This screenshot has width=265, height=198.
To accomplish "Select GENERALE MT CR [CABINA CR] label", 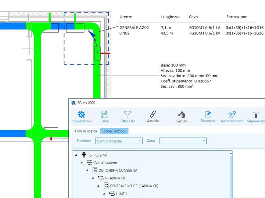I will click(x=134, y=186).
